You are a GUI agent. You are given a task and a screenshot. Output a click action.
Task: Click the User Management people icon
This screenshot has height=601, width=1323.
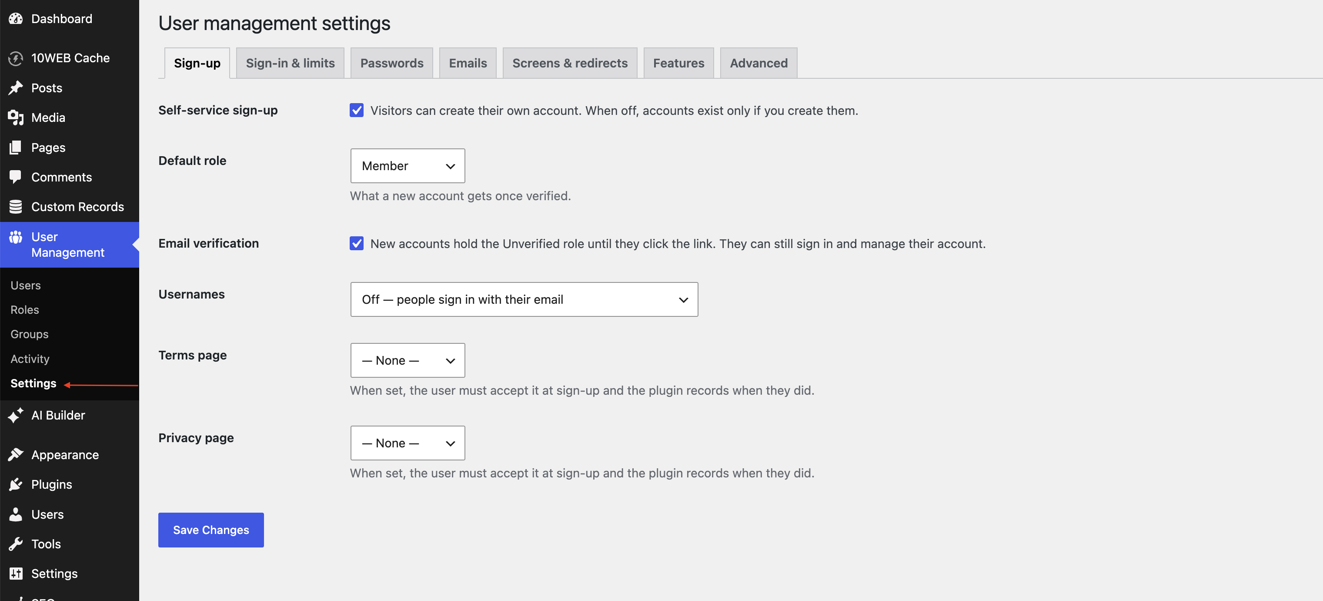(x=16, y=237)
